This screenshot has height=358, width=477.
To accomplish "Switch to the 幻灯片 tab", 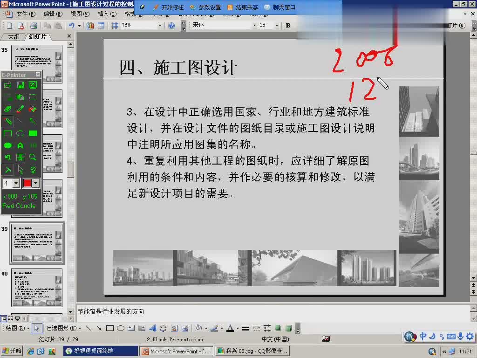I will (x=37, y=37).
